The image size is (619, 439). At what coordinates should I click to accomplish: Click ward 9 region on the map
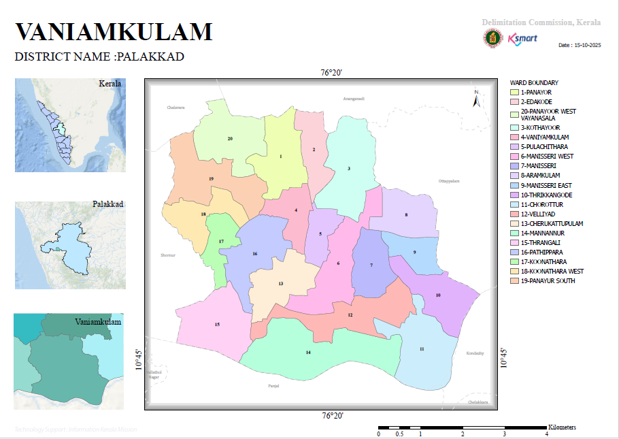click(x=414, y=252)
